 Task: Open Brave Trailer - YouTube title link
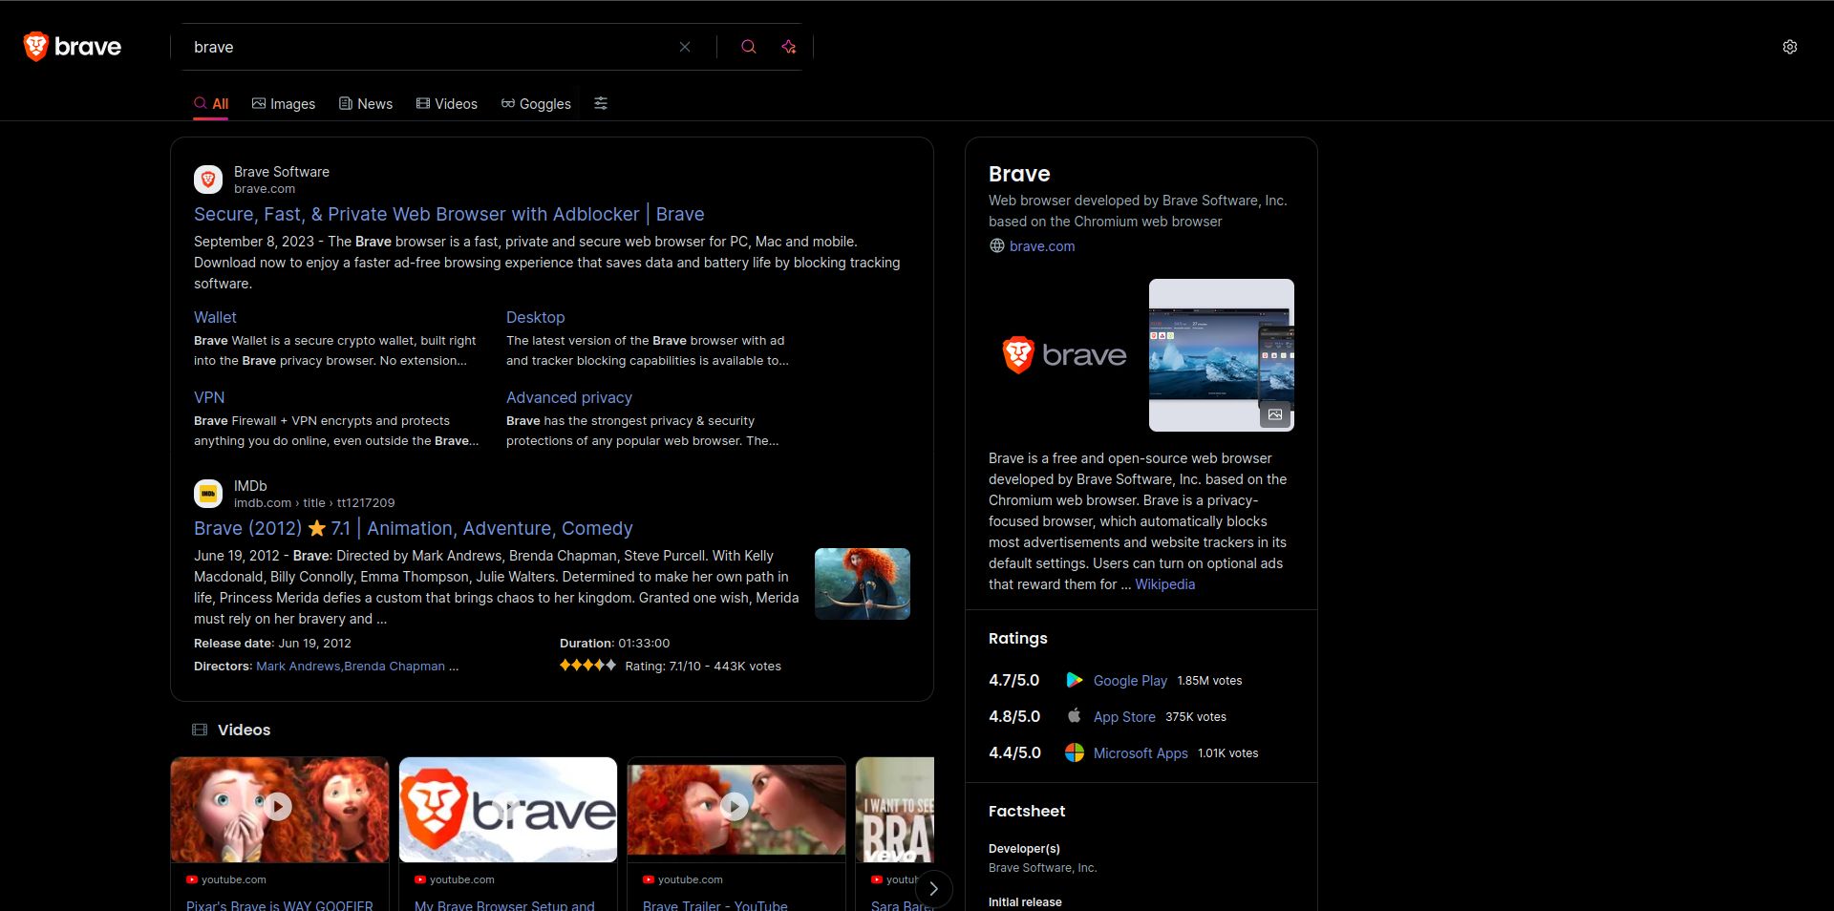pos(715,904)
